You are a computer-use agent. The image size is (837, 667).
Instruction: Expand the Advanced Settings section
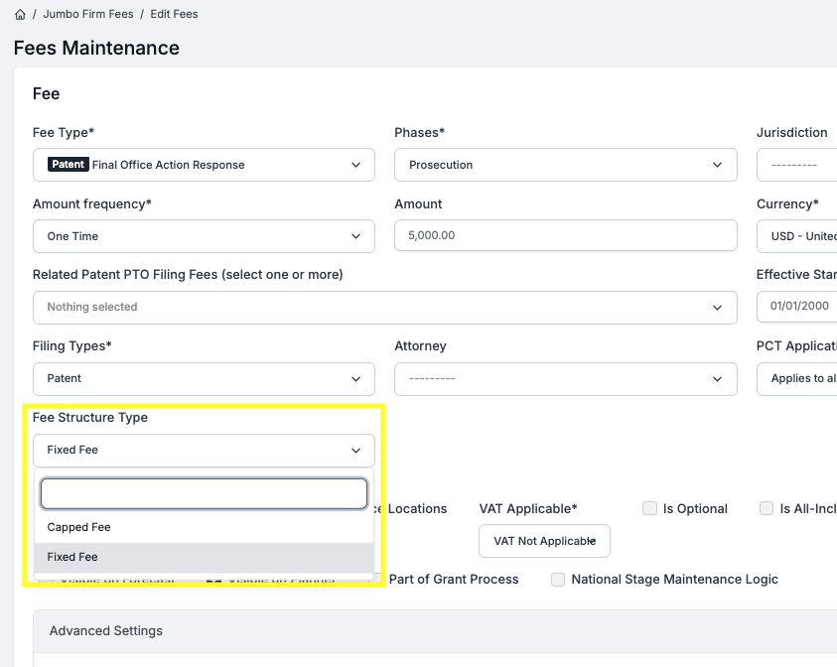(106, 631)
